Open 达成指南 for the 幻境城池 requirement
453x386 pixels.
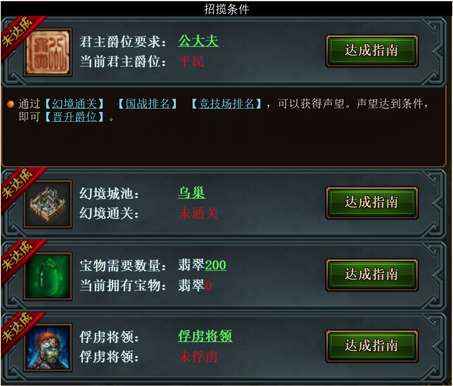(371, 203)
